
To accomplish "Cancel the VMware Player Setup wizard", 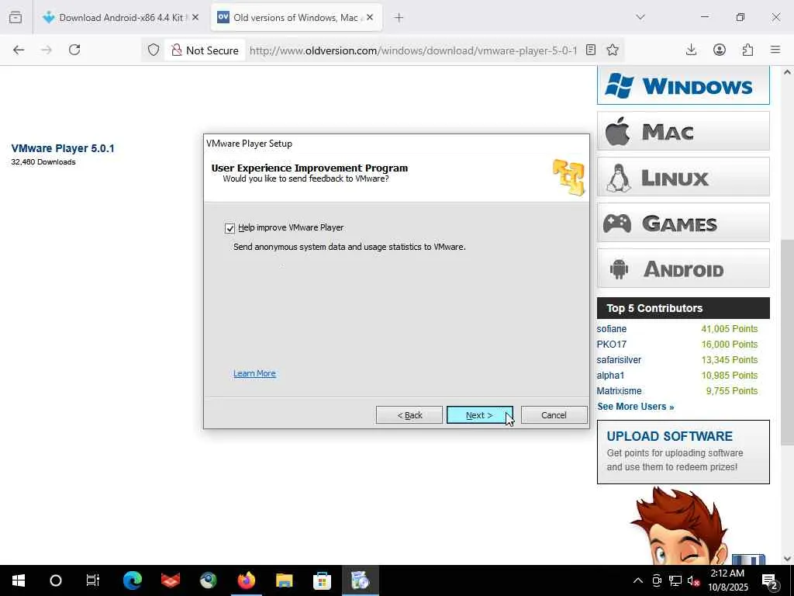I will (554, 415).
